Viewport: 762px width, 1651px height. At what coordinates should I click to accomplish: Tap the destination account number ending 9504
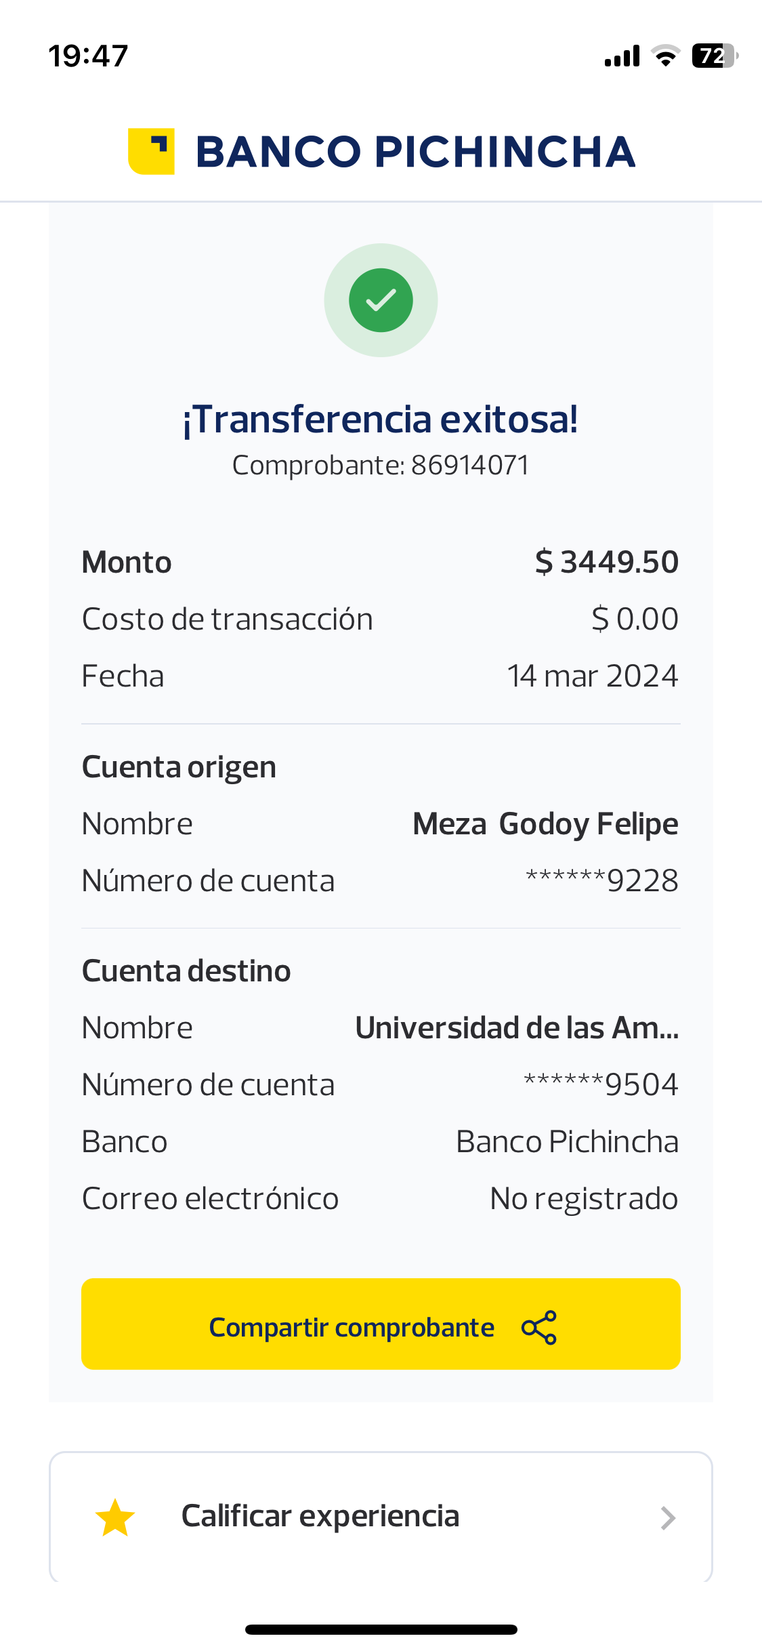(x=601, y=1084)
